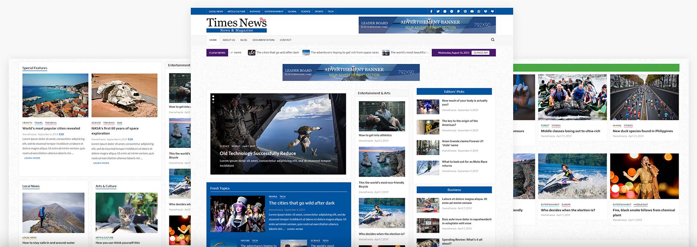Click Learn More under World's most popular cities
The height and width of the screenshot is (247, 697).
click(32, 158)
